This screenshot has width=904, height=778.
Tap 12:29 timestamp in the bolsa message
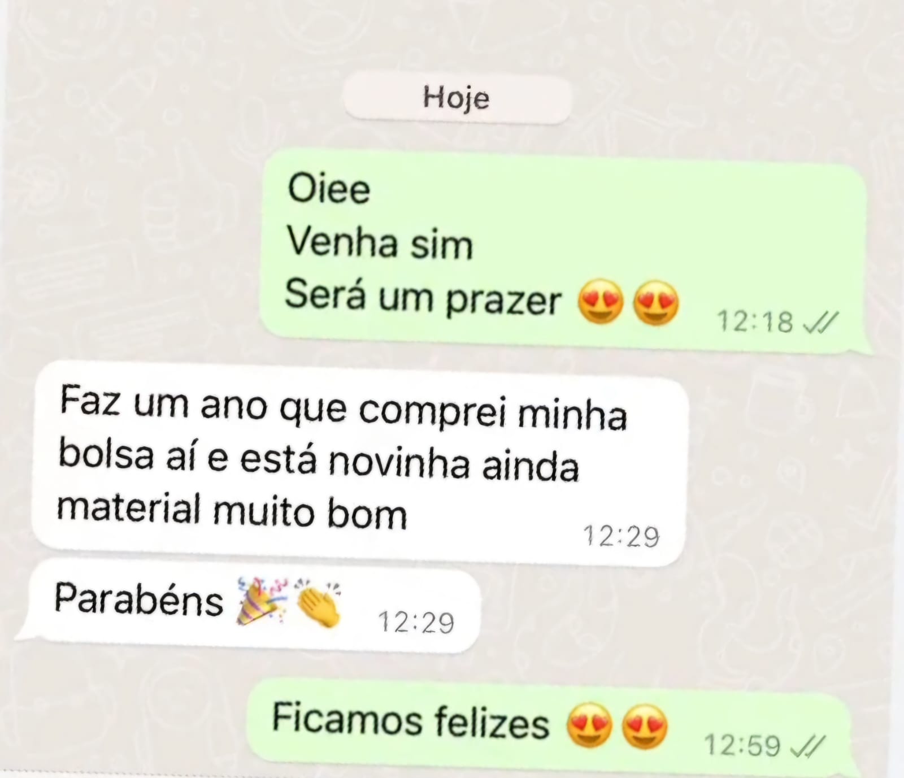point(621,536)
